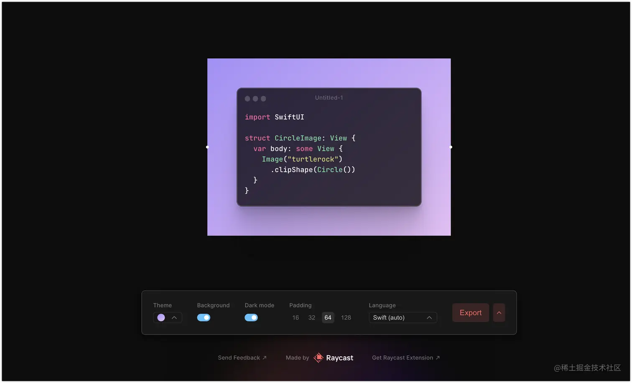Click the left resize handle of the frame
Viewport: 632px width, 383px height.
point(207,147)
